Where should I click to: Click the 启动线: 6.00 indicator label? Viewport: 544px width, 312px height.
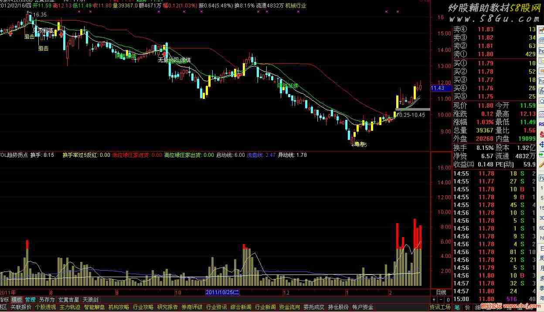[x=231, y=155]
